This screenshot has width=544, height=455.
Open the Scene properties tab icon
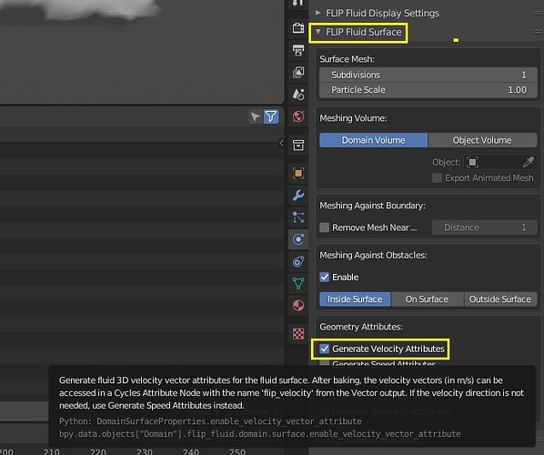click(298, 94)
